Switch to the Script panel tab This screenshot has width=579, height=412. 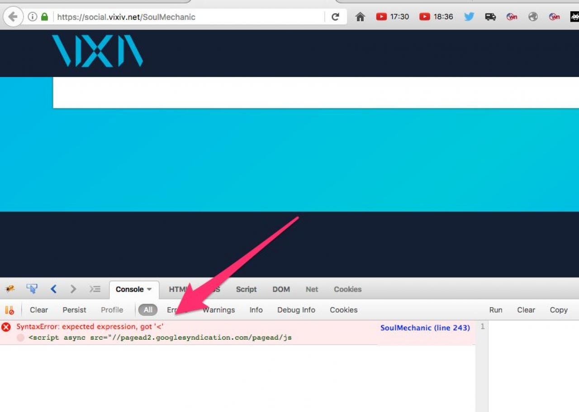246,289
